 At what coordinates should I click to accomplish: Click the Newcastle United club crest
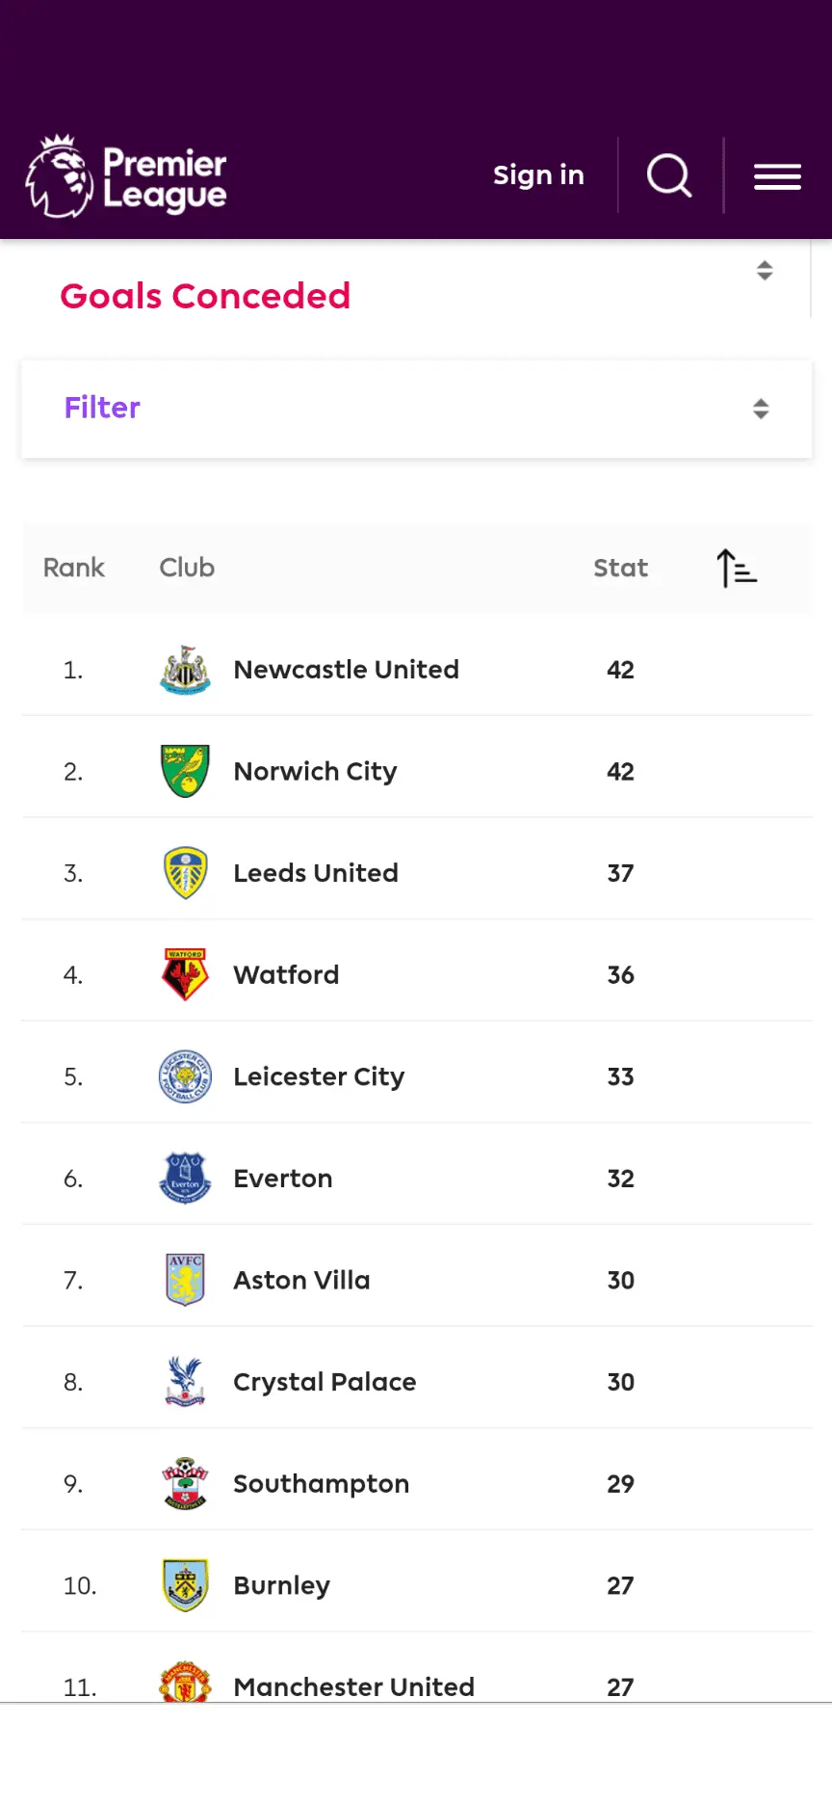pos(185,670)
